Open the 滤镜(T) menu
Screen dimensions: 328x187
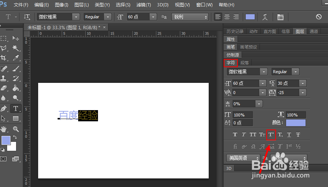coord(144,4)
